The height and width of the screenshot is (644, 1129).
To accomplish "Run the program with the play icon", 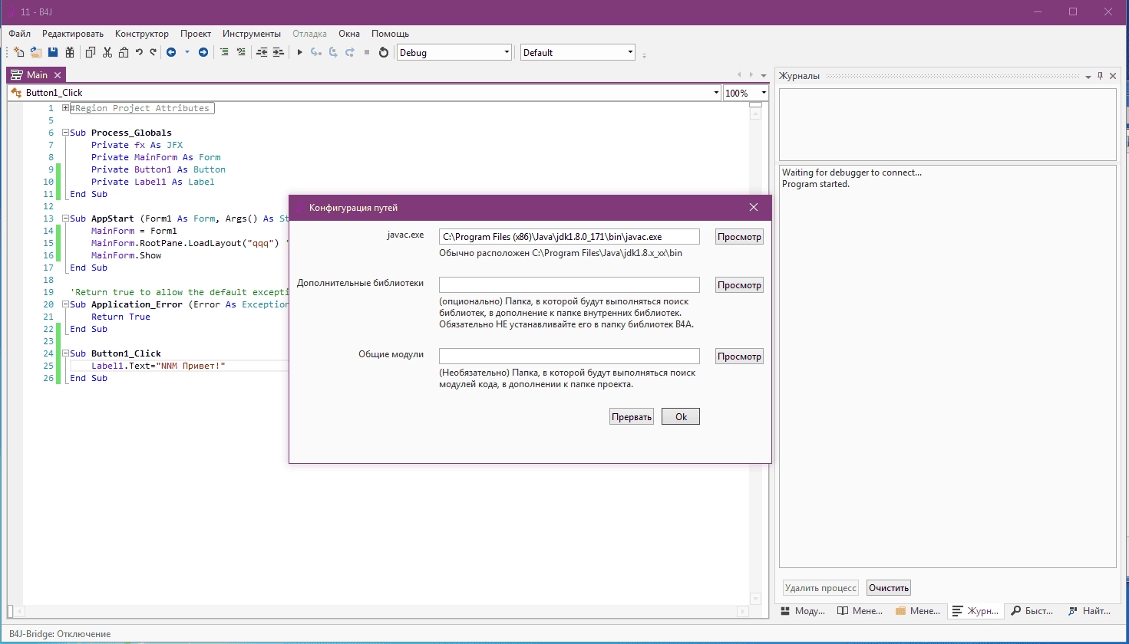I will [x=300, y=52].
